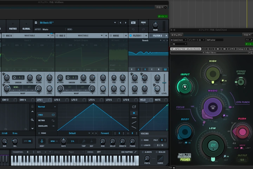
Task: Click the Serum undo arrow
Action: tap(133, 30)
